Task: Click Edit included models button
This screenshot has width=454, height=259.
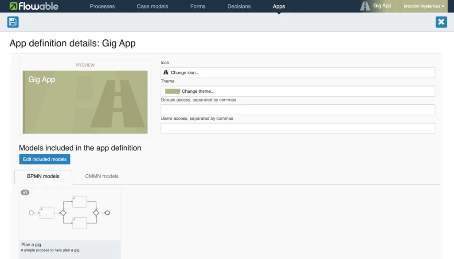Action: click(45, 159)
